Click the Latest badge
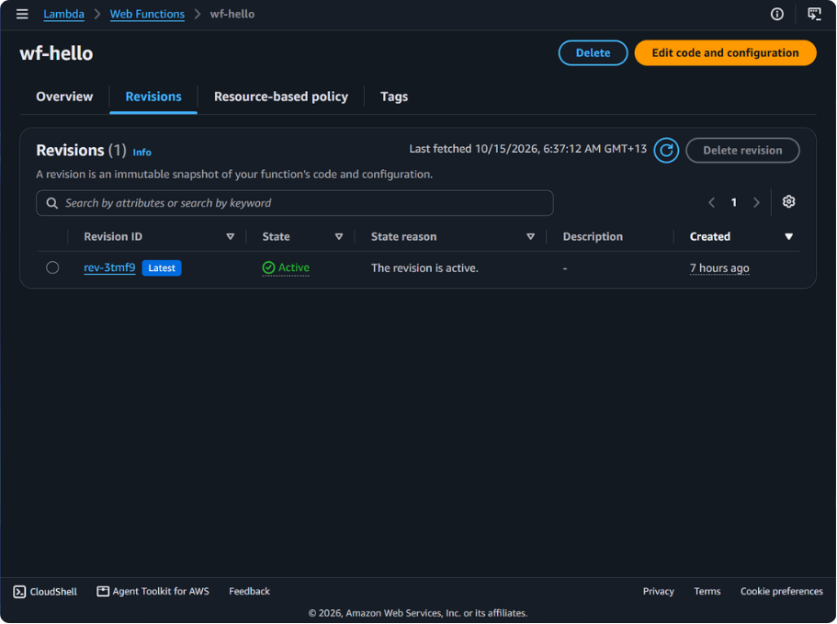 tap(162, 268)
